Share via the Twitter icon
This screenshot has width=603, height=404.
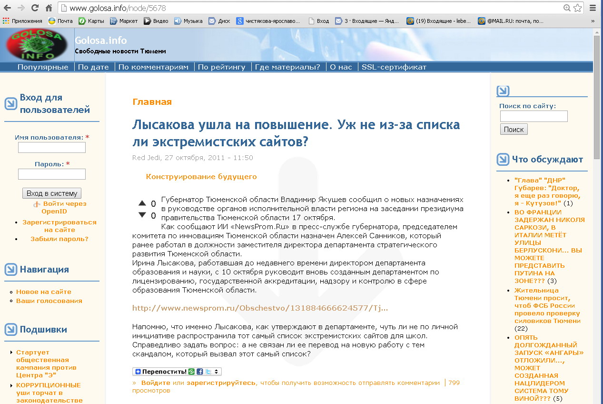click(208, 372)
